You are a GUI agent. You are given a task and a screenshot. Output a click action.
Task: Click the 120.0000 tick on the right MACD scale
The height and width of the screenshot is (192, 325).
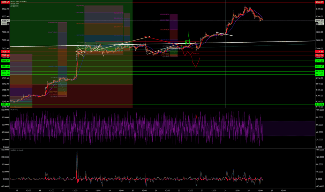coord(320,157)
